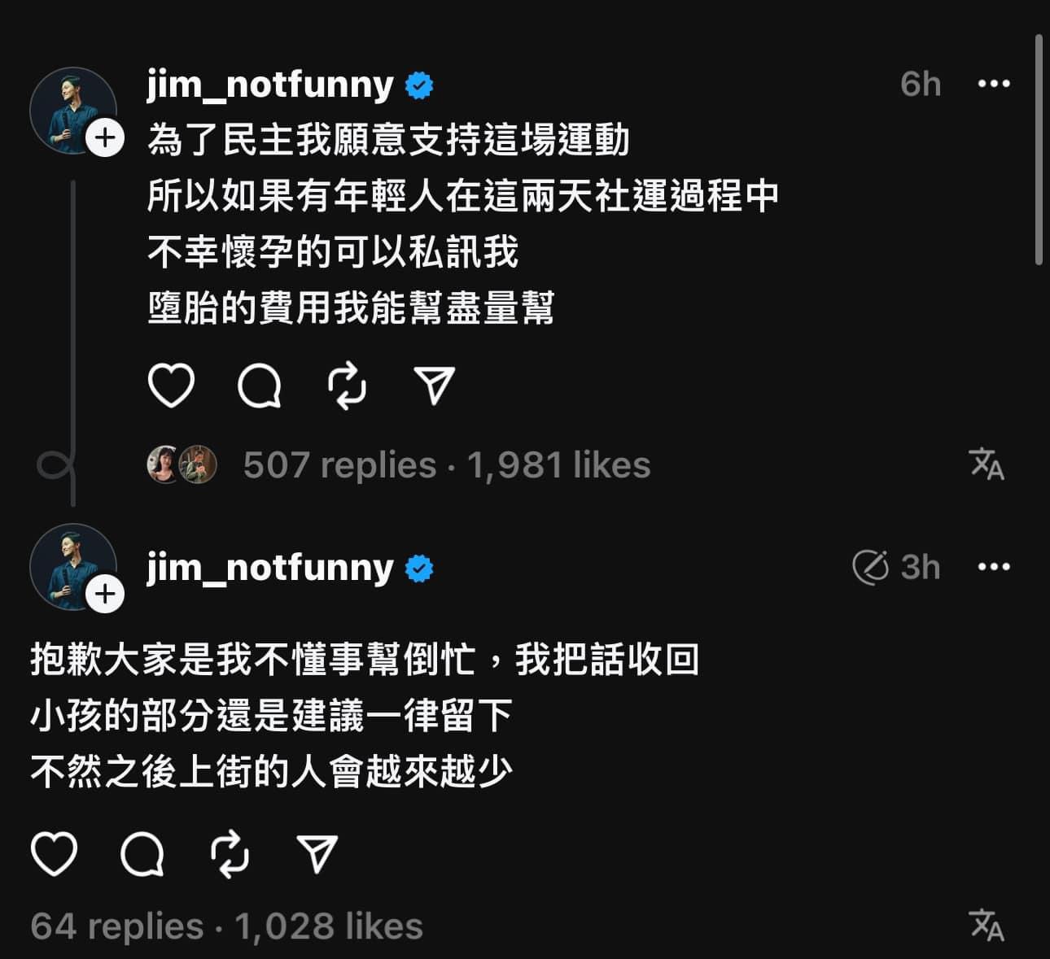This screenshot has width=1050, height=959.
Task: Open jim_notfunny profile from first post username
Action: pyautogui.click(x=270, y=84)
